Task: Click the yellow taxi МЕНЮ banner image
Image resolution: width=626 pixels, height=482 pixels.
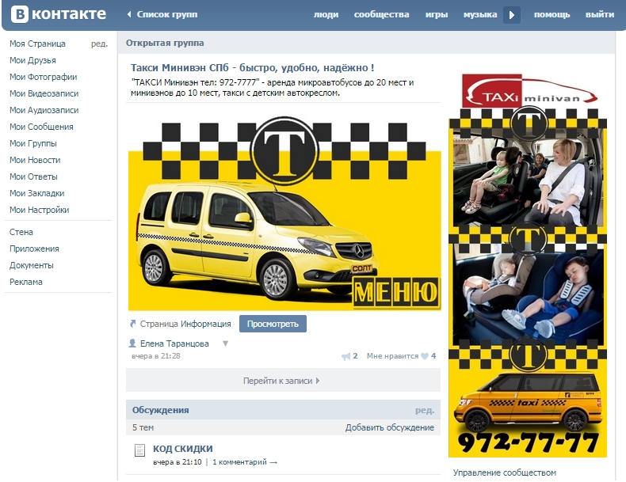Action: [284, 213]
